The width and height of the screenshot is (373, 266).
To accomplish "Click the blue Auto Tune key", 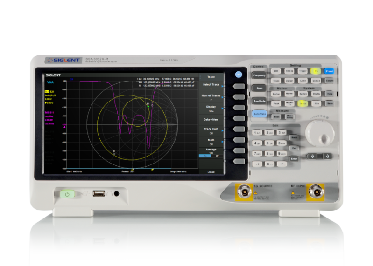I will pyautogui.click(x=260, y=114).
